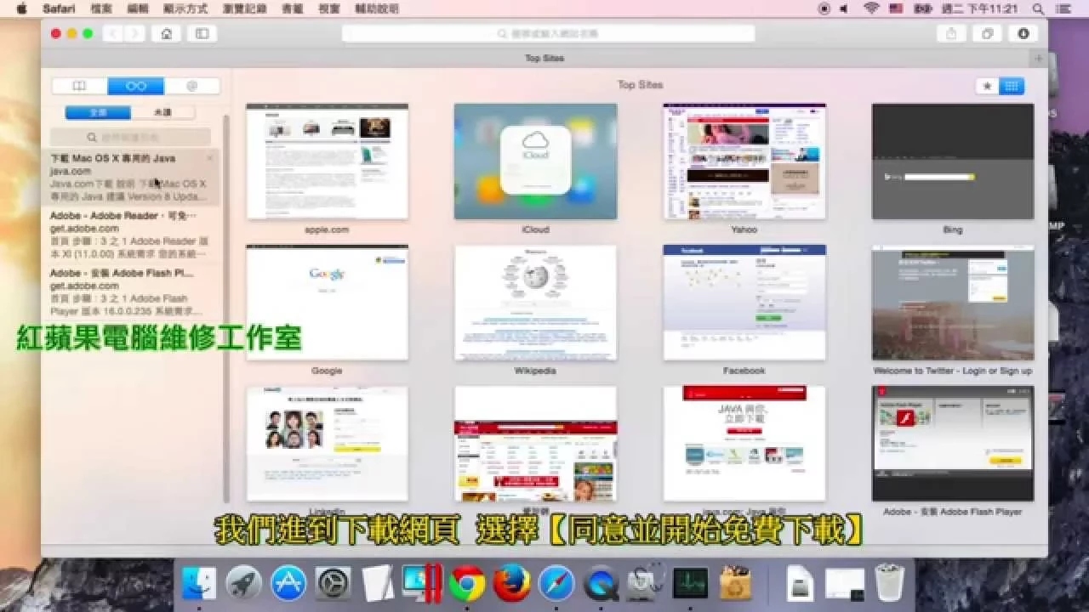Open Finder from the Dock
The height and width of the screenshot is (612, 1089).
point(199,583)
